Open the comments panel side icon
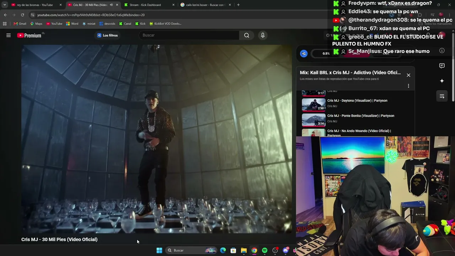 [x=442, y=66]
